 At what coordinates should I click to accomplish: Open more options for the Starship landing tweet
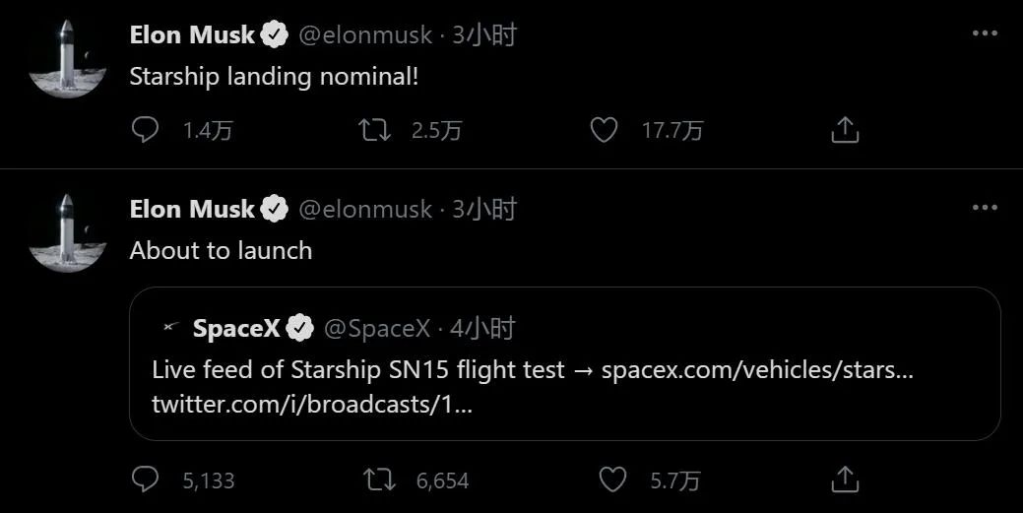[985, 34]
